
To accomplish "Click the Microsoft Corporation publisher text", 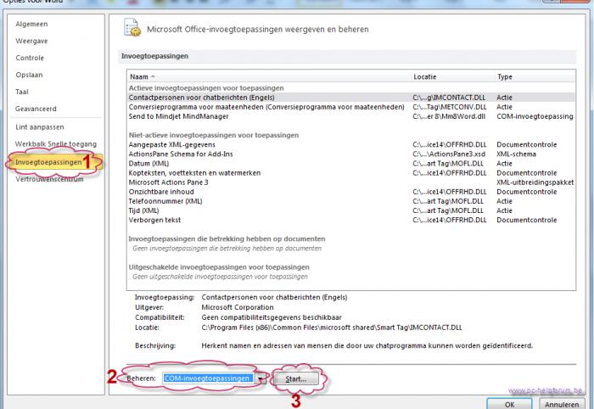I will click(x=237, y=307).
